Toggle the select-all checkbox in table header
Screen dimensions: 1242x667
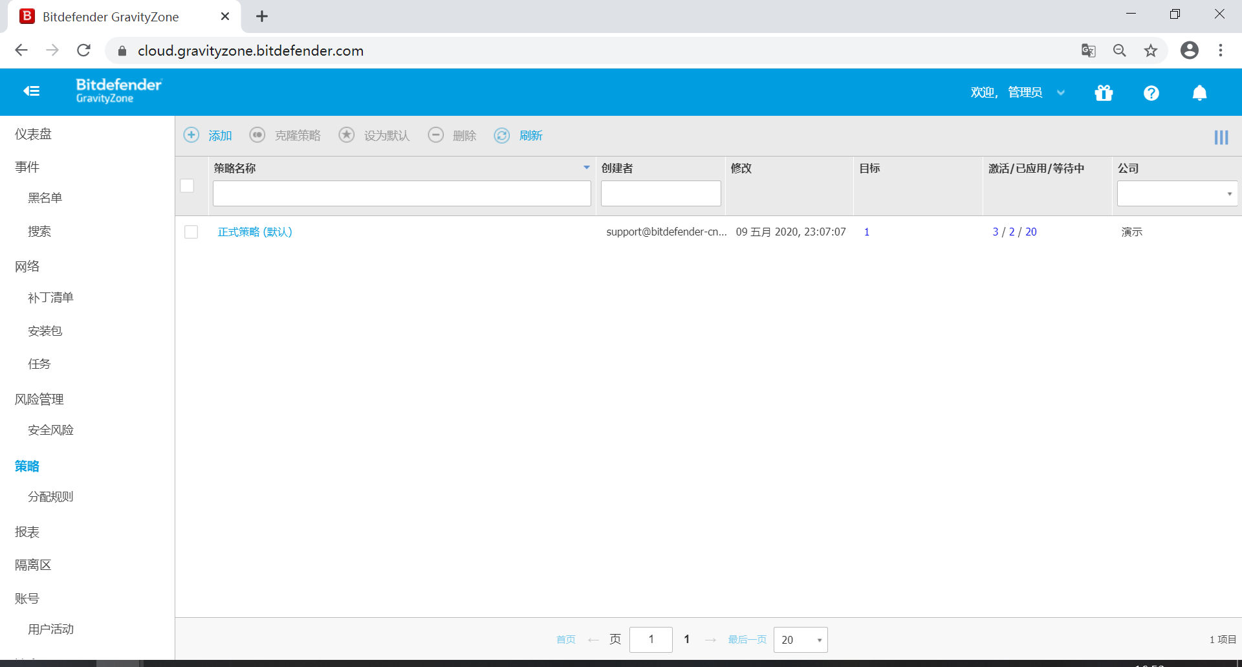[x=187, y=186]
